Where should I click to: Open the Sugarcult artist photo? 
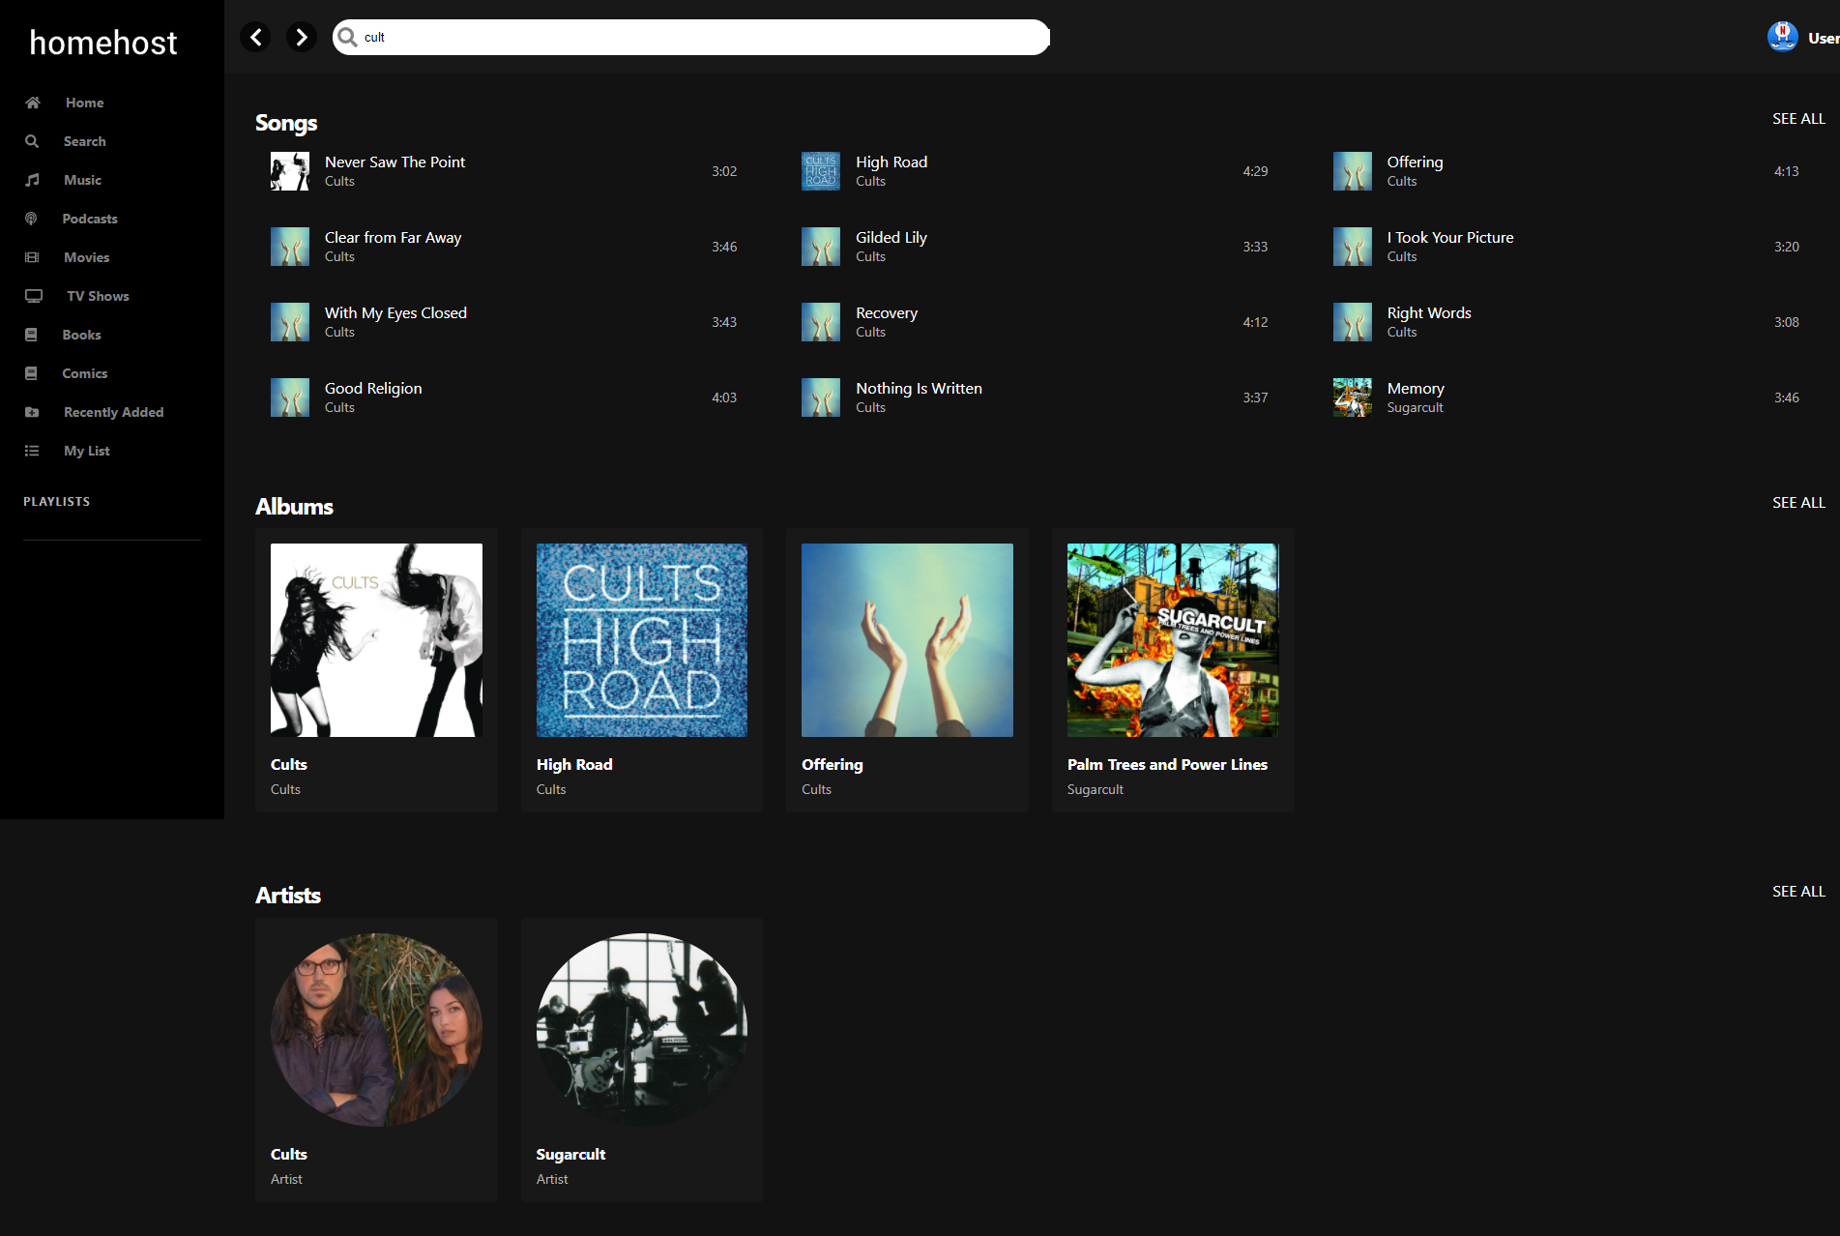pos(642,1029)
